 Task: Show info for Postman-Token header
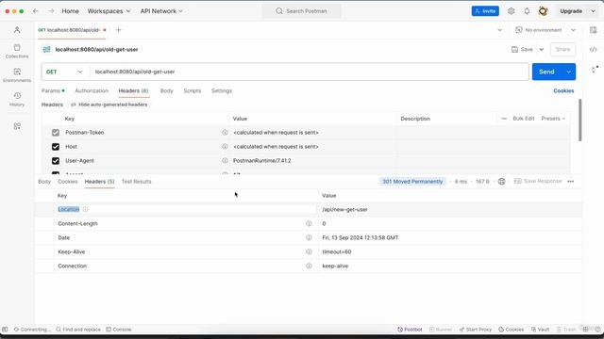coord(225,132)
